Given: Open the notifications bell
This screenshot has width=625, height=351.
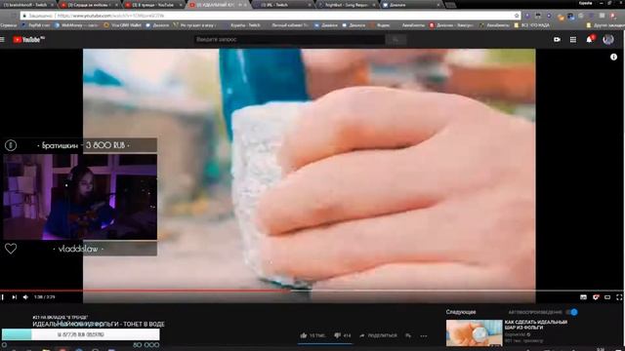Looking at the screenshot, I should tap(590, 39).
